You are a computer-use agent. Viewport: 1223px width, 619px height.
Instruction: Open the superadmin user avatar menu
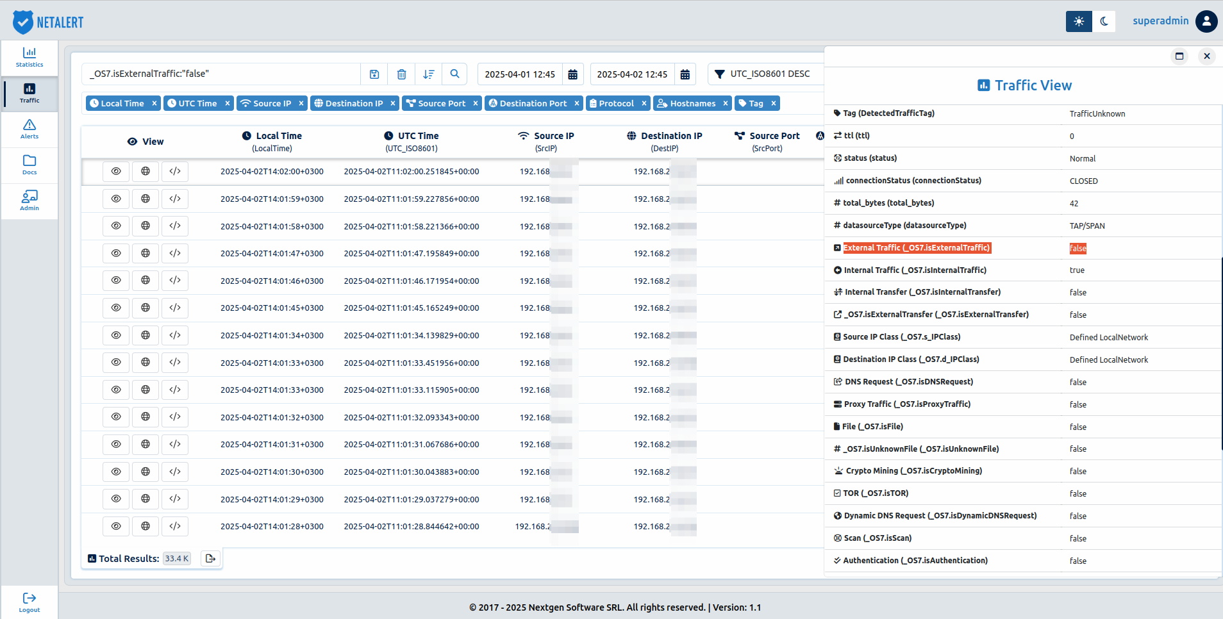1206,21
